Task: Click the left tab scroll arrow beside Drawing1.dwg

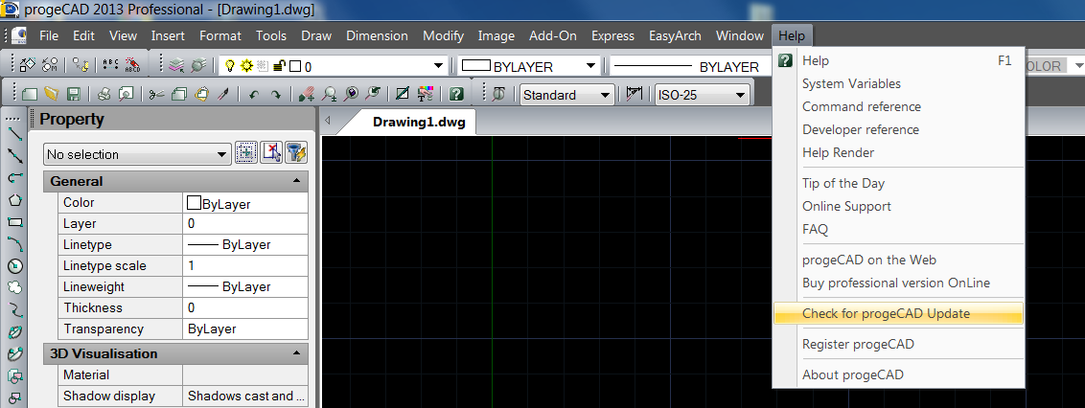Action: pos(327,121)
